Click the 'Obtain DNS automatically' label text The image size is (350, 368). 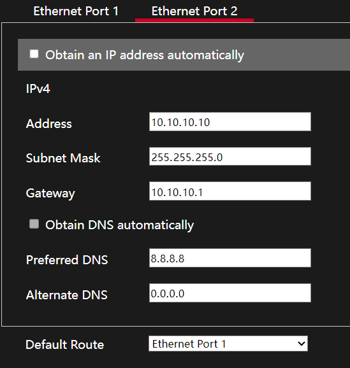click(x=119, y=225)
